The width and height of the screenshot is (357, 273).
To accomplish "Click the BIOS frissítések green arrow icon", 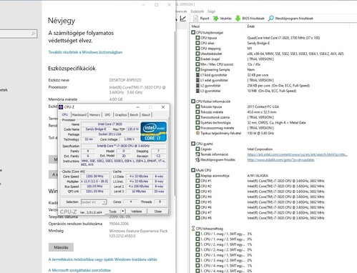I will coord(238,19).
